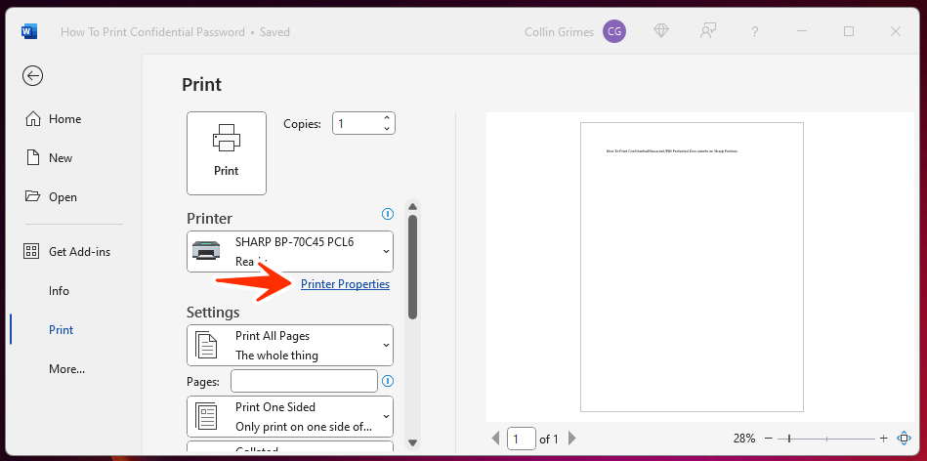Close the Word window
The width and height of the screenshot is (927, 461).
(896, 31)
